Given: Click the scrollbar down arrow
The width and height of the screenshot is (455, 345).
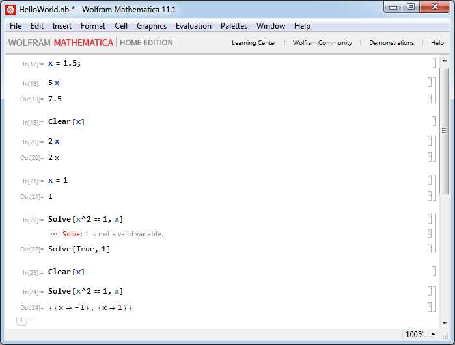Looking at the screenshot, I should [x=445, y=323].
